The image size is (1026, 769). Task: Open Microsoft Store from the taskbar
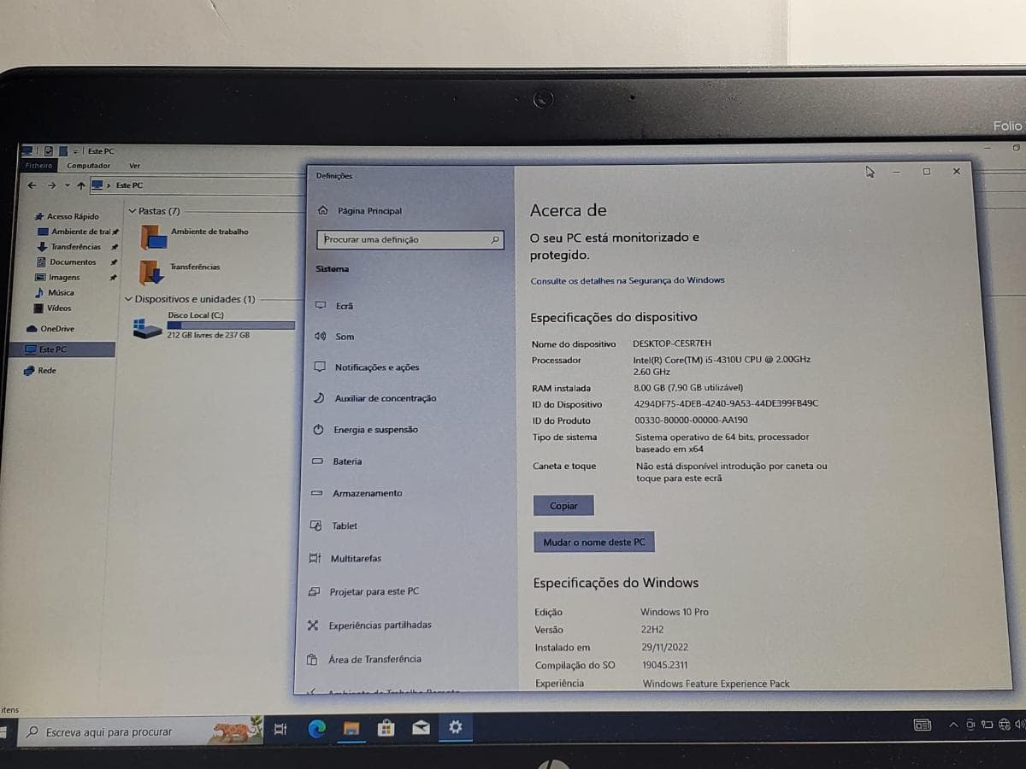click(386, 728)
